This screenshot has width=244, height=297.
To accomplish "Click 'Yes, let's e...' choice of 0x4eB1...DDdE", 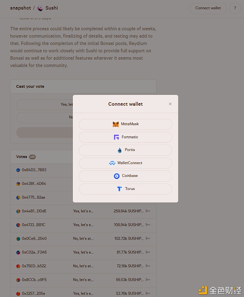I will (83, 211).
